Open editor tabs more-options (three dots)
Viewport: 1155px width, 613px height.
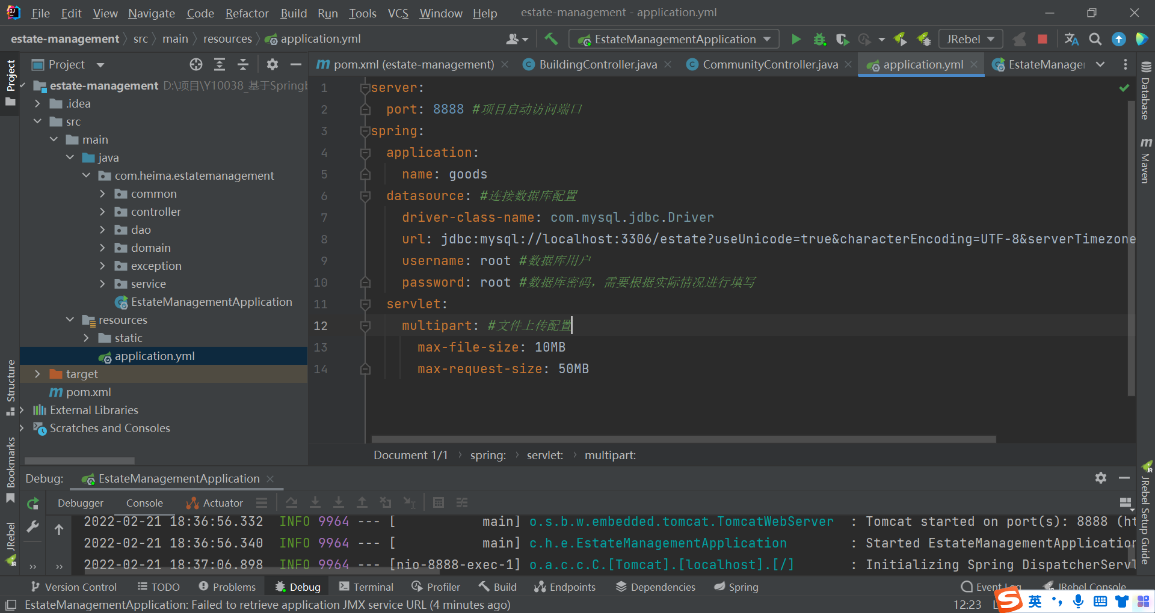[x=1125, y=64]
